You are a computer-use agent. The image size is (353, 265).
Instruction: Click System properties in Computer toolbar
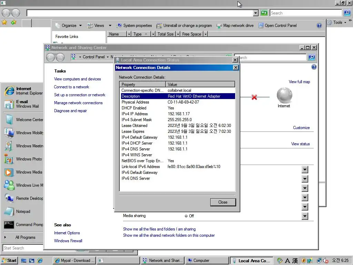(134, 26)
